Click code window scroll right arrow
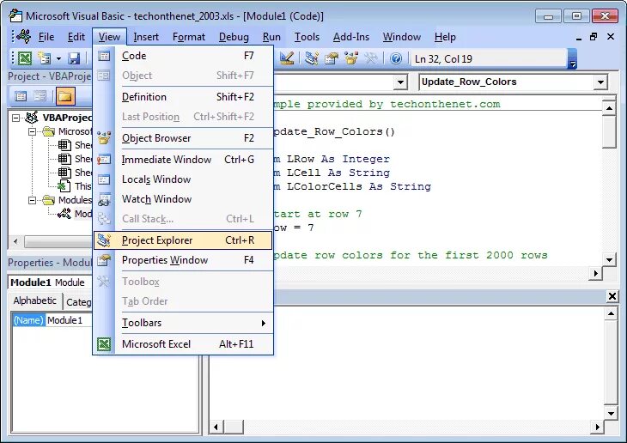 [x=595, y=274]
